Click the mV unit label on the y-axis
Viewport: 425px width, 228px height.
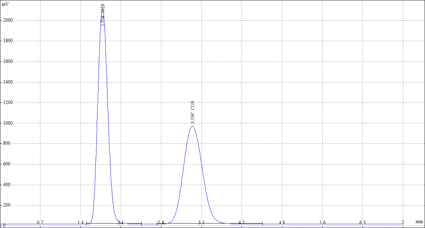(x=6, y=4)
